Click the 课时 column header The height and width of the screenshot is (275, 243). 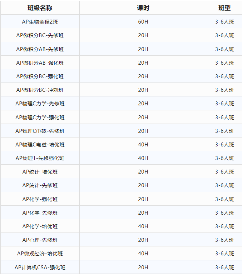[x=143, y=8]
